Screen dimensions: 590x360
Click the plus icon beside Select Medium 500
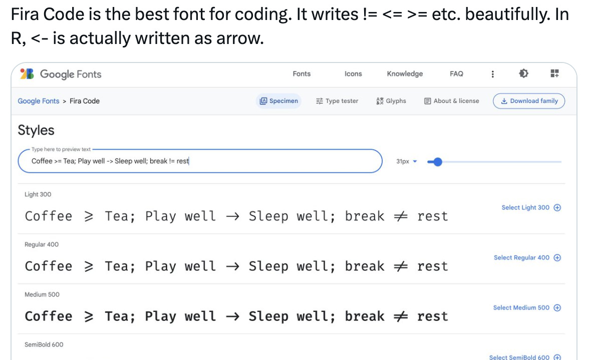tap(557, 307)
